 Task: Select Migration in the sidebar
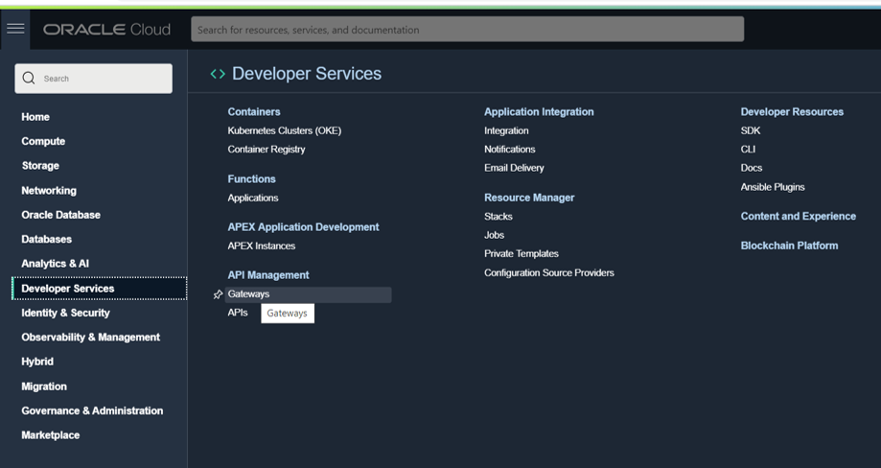(44, 386)
